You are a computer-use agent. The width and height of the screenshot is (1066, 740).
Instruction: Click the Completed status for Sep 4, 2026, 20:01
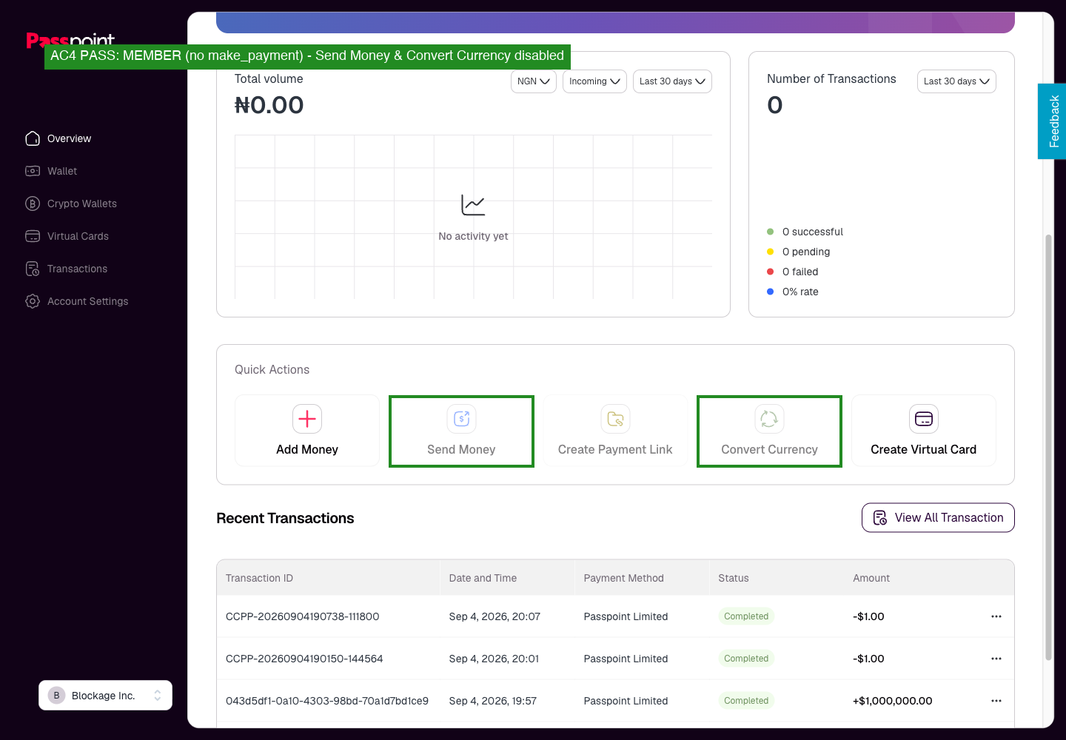pos(746,659)
